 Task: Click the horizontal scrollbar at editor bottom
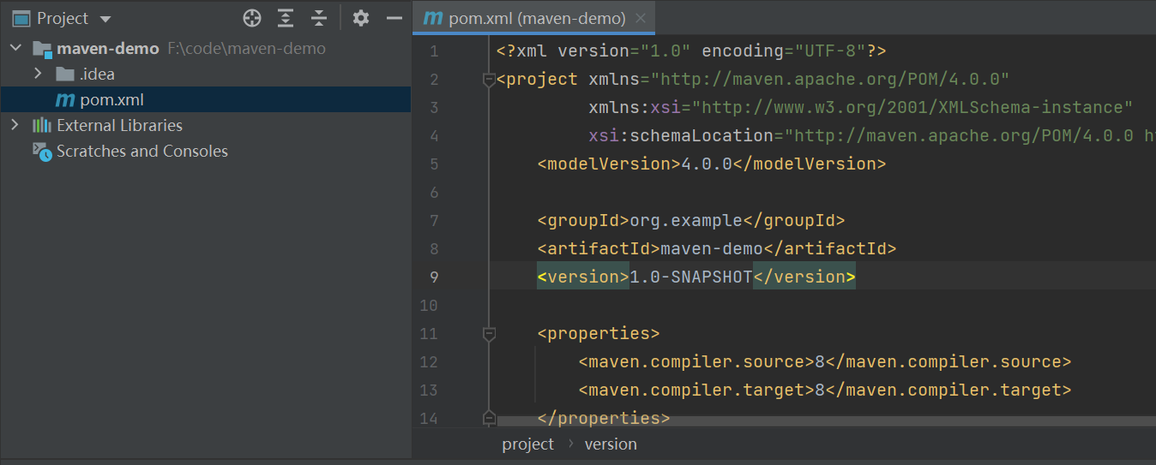pyautogui.click(x=826, y=421)
